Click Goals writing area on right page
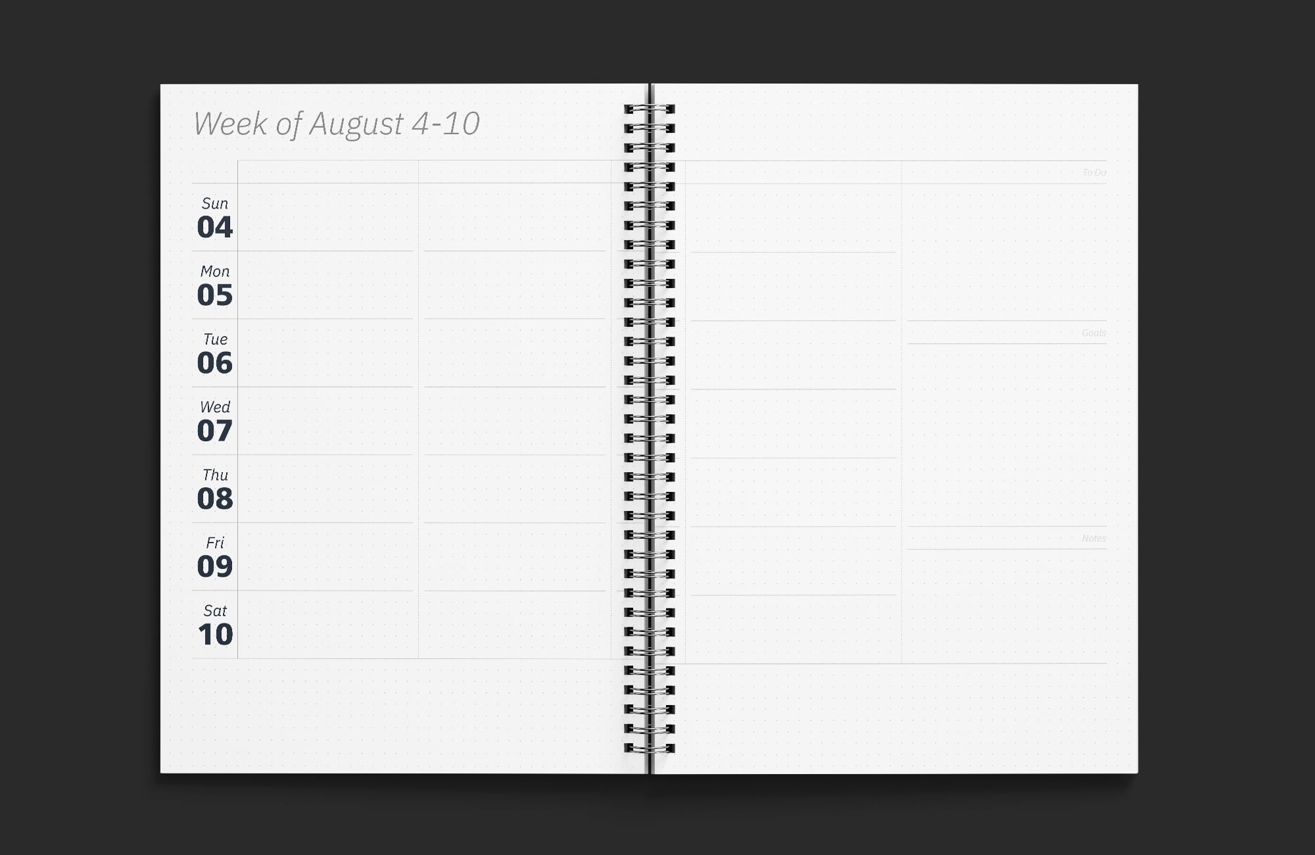Image resolution: width=1315 pixels, height=855 pixels. 1007,431
